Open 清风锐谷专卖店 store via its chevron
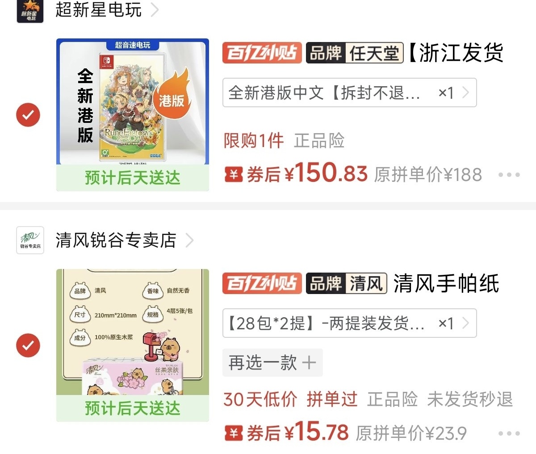The image size is (536, 454). click(189, 240)
